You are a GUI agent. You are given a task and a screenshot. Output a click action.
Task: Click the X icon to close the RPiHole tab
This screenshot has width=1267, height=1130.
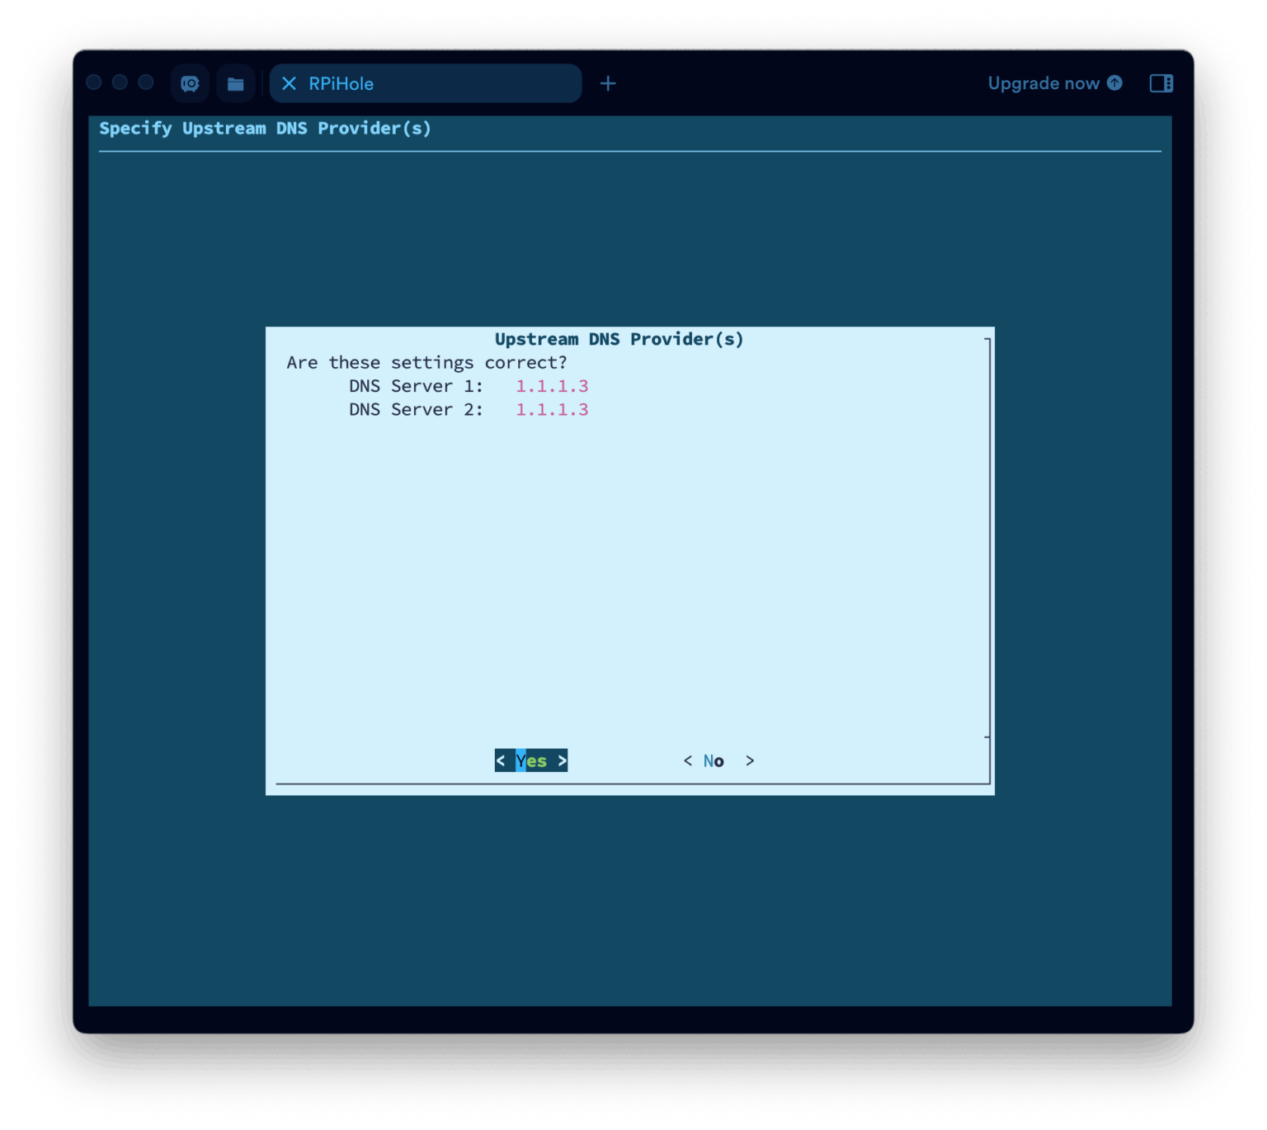[289, 83]
